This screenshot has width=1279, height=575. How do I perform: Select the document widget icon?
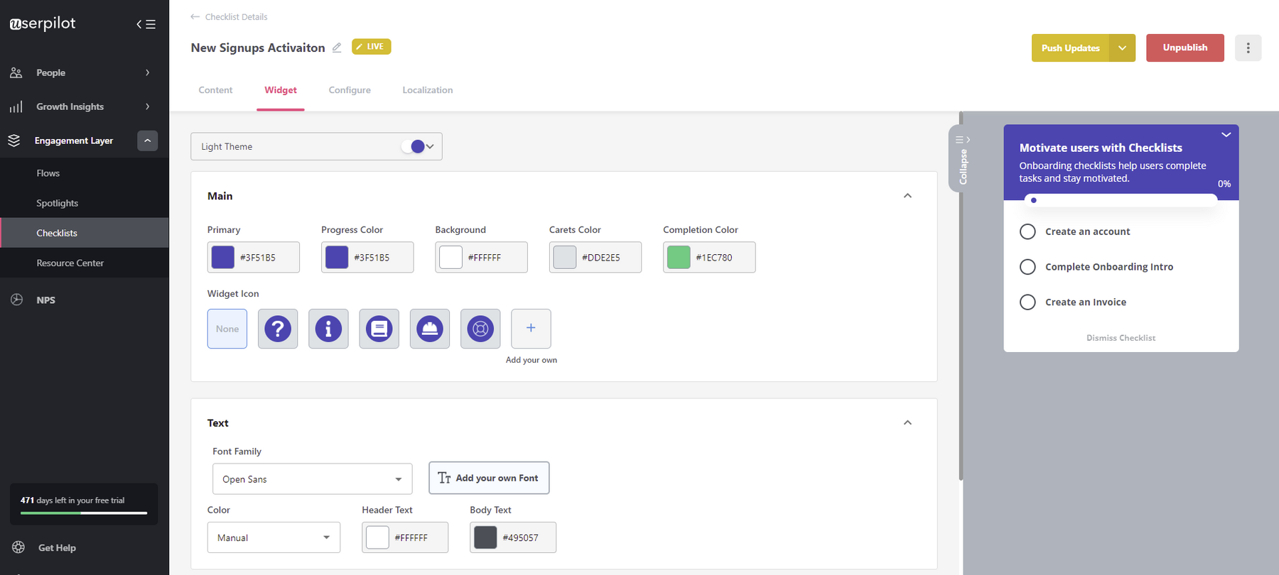(379, 329)
